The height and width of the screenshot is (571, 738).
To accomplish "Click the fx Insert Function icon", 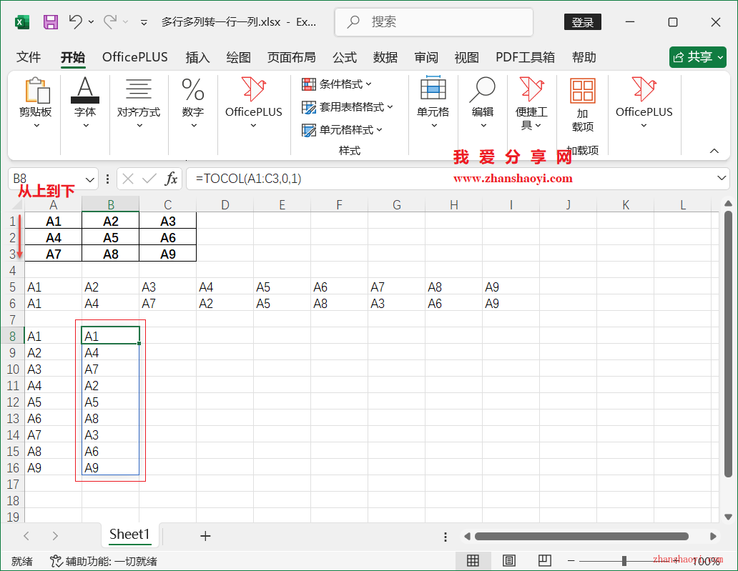I will (x=172, y=179).
